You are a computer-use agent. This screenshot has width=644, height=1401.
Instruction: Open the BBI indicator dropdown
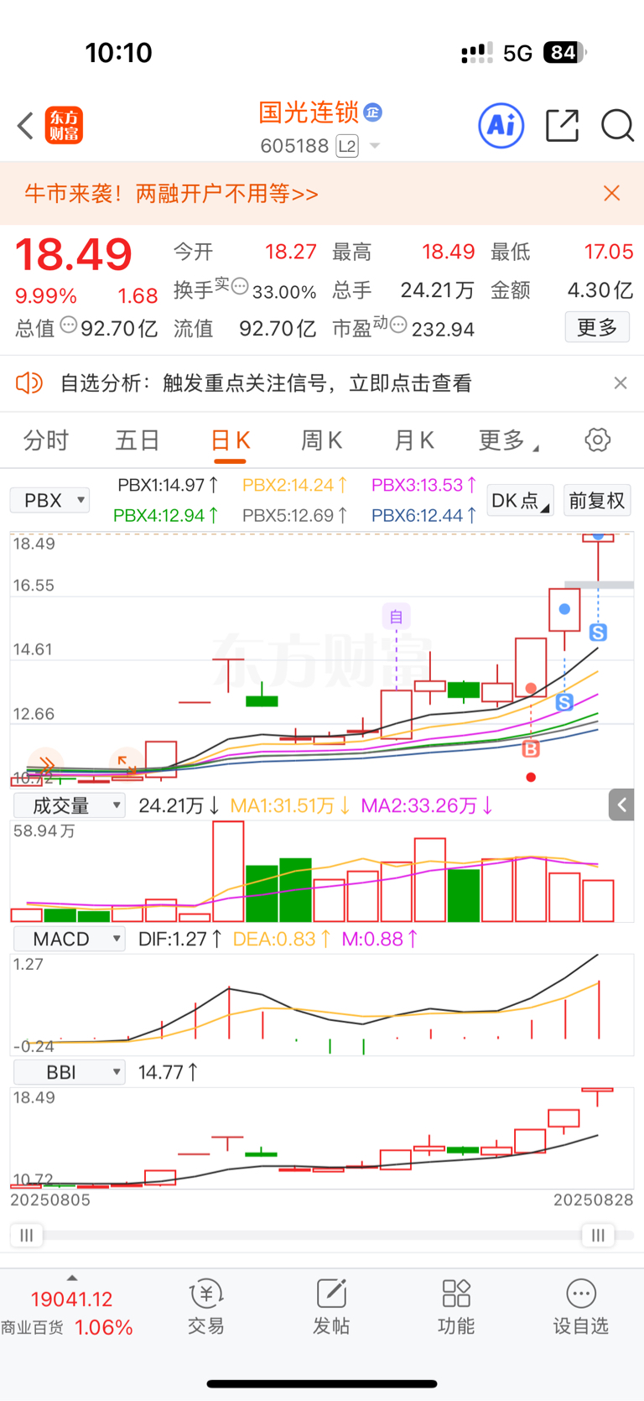pyautogui.click(x=70, y=1072)
